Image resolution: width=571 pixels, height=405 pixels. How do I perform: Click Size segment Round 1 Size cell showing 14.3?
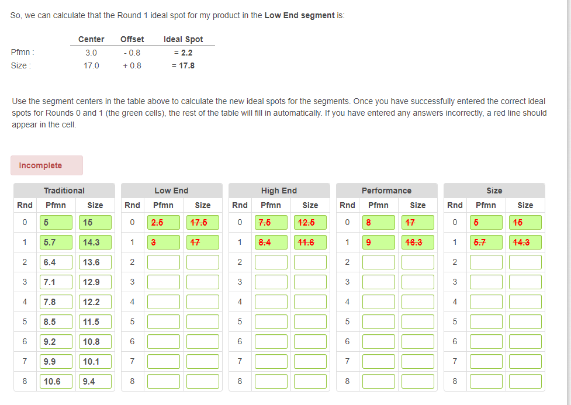(x=525, y=242)
